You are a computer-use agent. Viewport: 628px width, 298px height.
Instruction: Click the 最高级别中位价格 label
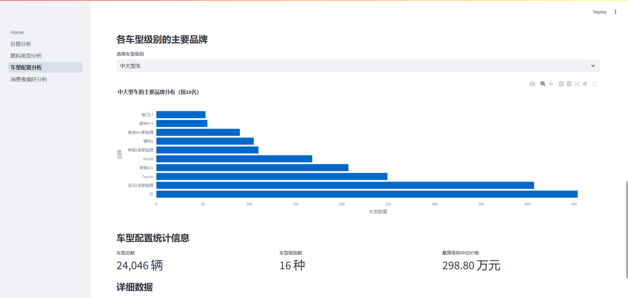[461, 253]
